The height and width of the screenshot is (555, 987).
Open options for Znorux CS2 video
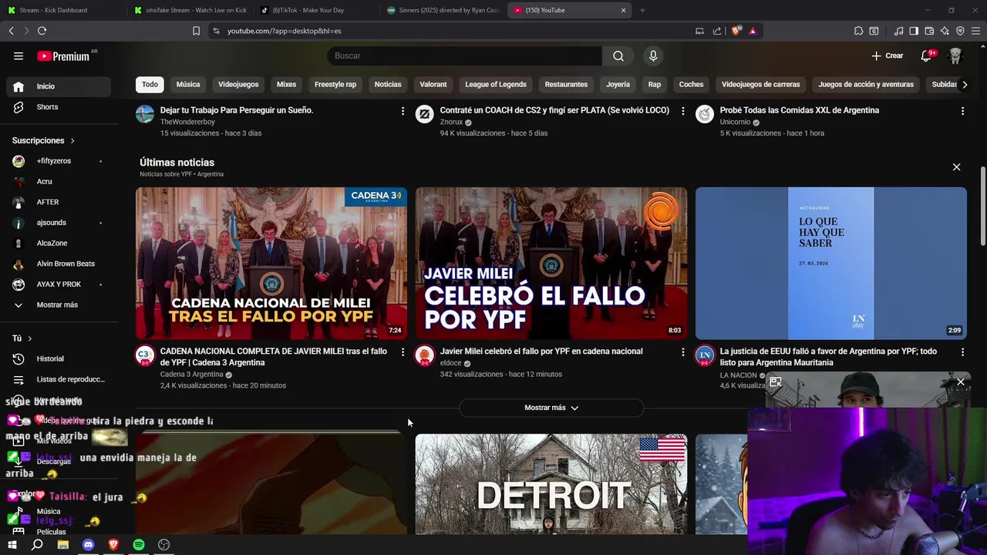[682, 111]
